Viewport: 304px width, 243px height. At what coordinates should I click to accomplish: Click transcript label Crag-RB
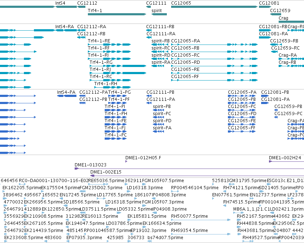coord(287,62)
